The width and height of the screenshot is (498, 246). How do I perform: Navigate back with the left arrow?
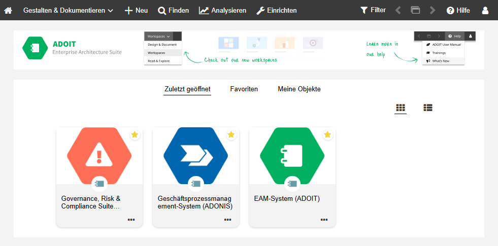[398, 10]
